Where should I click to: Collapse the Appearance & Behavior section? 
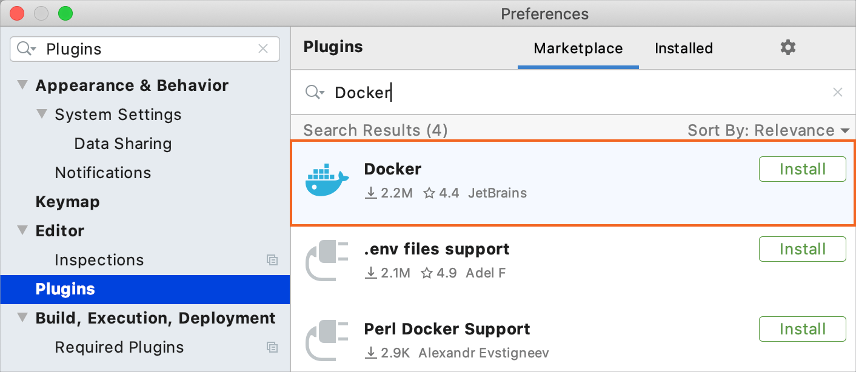pyautogui.click(x=22, y=85)
